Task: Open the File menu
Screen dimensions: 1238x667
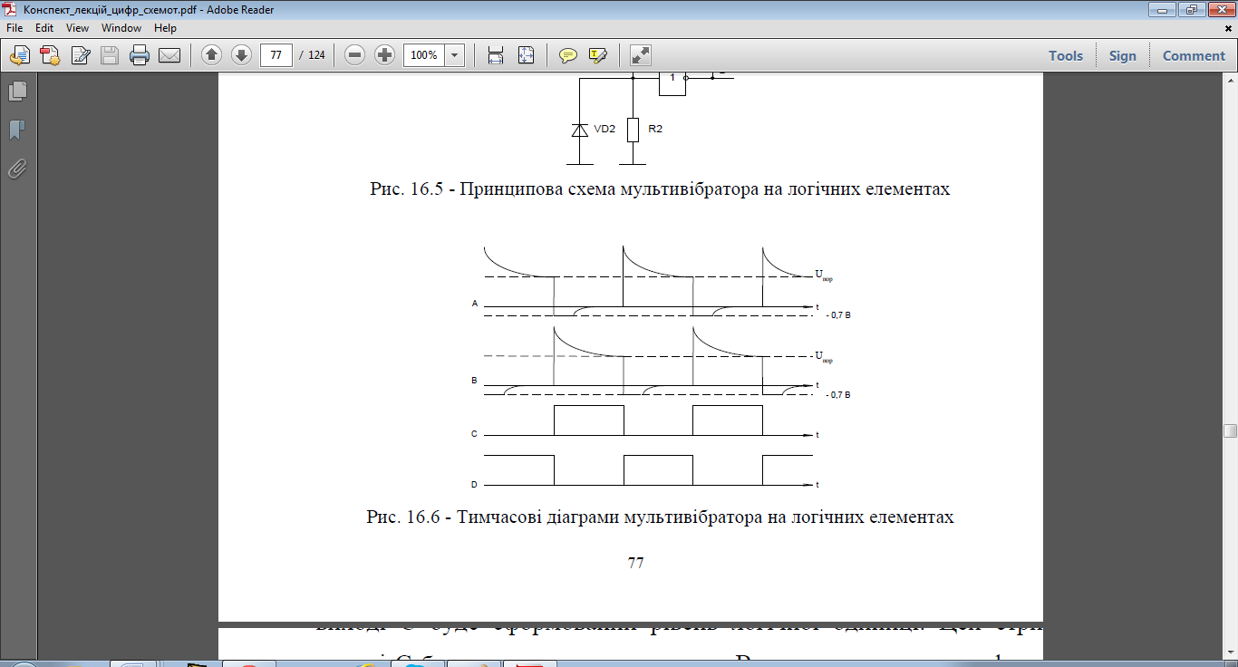Action: [x=15, y=28]
